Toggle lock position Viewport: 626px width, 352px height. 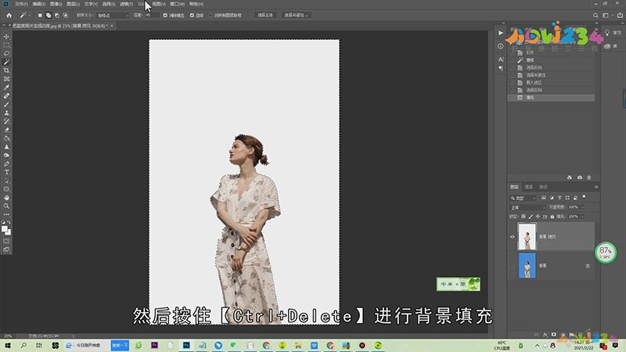538,217
